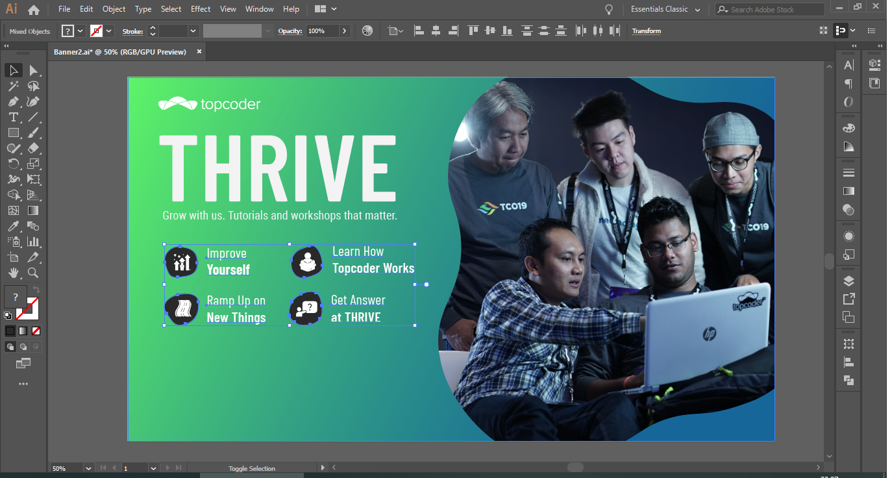
Task: Select the Hand tool
Action: [13, 273]
